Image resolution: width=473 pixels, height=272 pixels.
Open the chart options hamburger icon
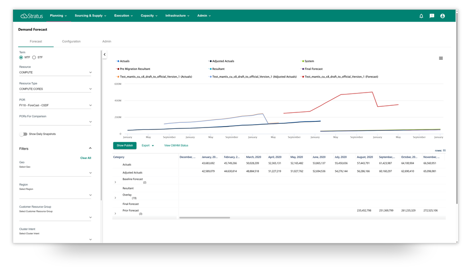[441, 58]
